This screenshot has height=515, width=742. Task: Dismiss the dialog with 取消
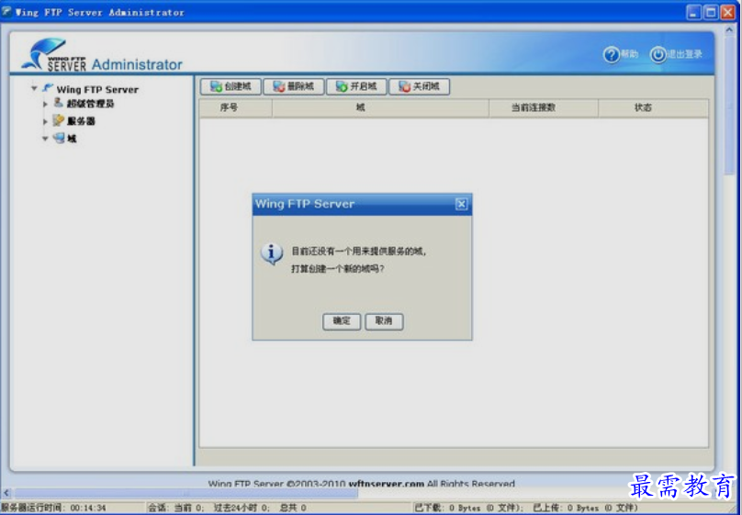[x=384, y=321]
